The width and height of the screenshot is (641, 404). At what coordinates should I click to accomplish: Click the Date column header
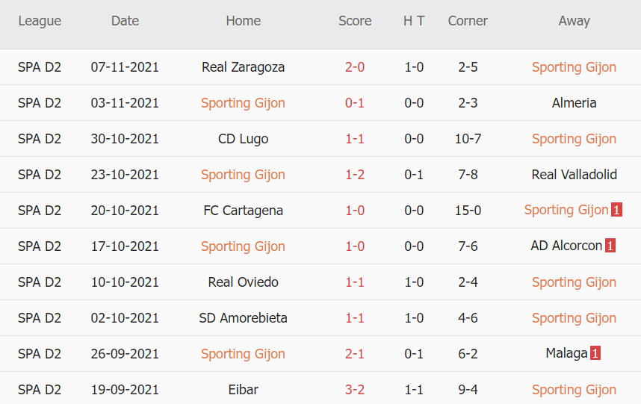pos(125,21)
